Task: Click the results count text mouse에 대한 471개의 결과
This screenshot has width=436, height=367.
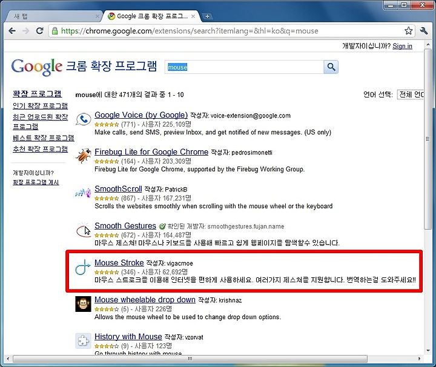Action: pyautogui.click(x=130, y=95)
